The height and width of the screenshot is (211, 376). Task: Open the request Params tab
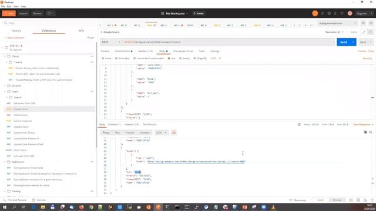point(105,51)
